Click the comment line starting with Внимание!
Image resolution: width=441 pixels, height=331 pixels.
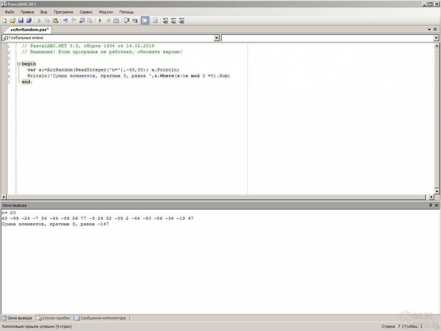click(x=102, y=52)
